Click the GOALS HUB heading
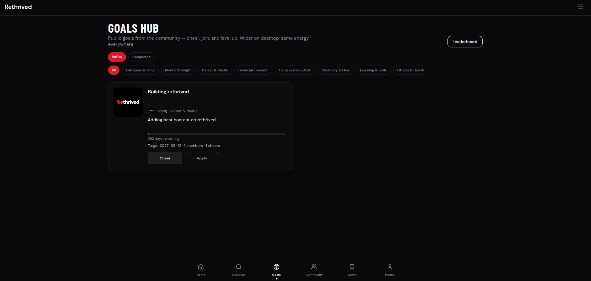The width and height of the screenshot is (591, 281). (133, 29)
